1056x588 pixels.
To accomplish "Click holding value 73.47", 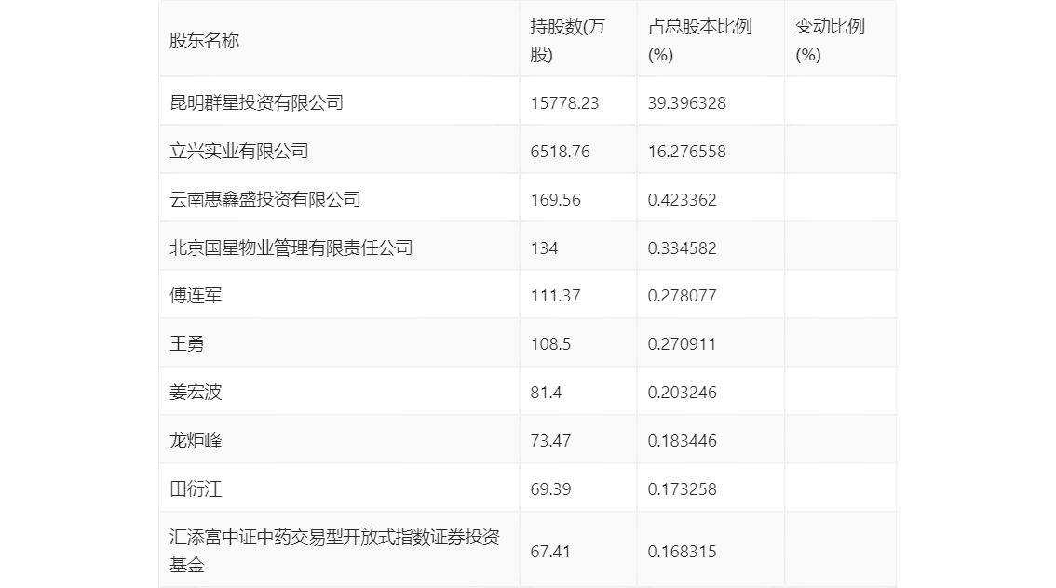I will point(550,441).
